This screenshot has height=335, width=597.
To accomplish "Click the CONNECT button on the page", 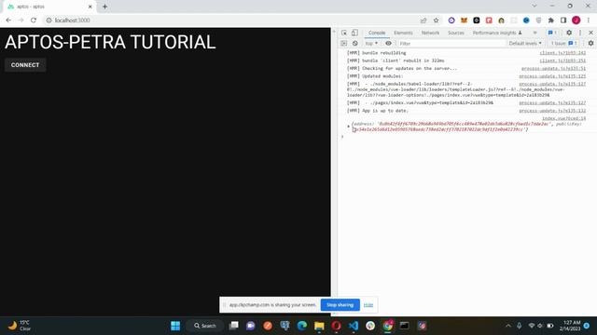I will [25, 65].
